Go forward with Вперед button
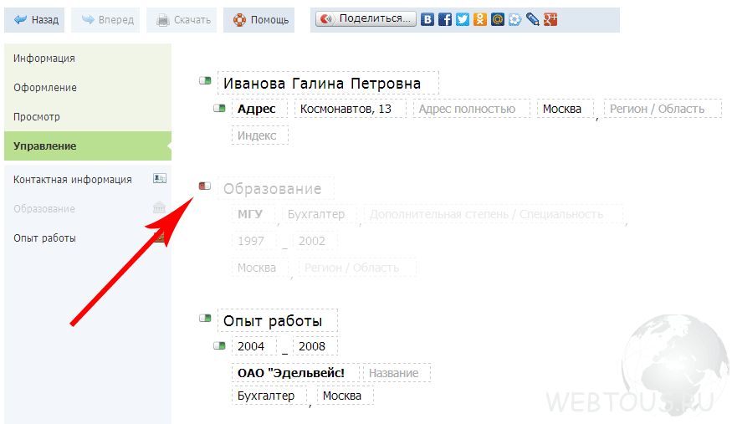732x424 pixels. (x=105, y=20)
